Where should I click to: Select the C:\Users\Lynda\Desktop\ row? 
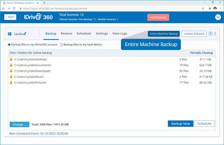tap(112, 59)
